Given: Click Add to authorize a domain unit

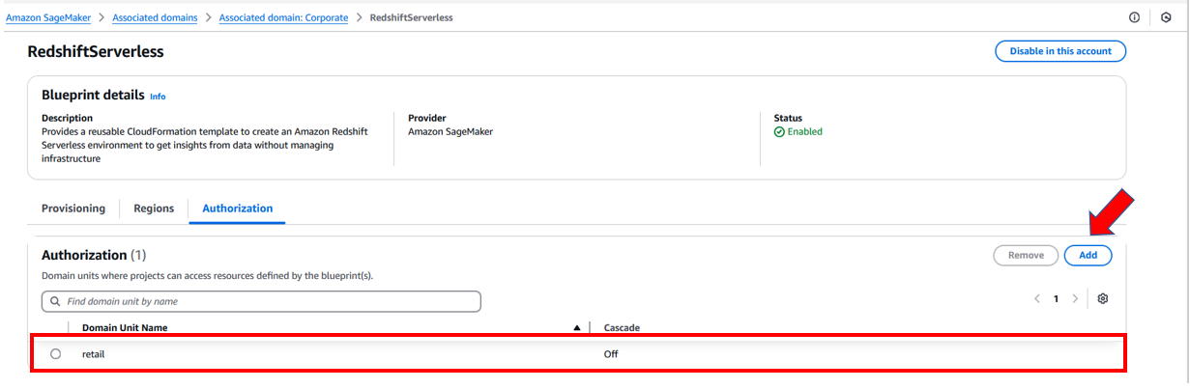Looking at the screenshot, I should click(1088, 255).
